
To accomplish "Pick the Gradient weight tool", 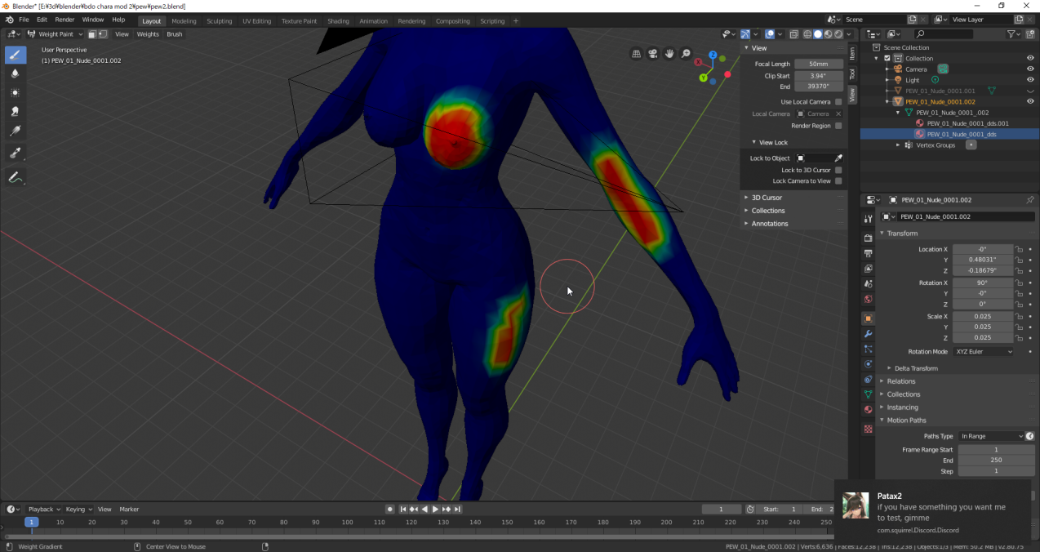I will [16, 131].
